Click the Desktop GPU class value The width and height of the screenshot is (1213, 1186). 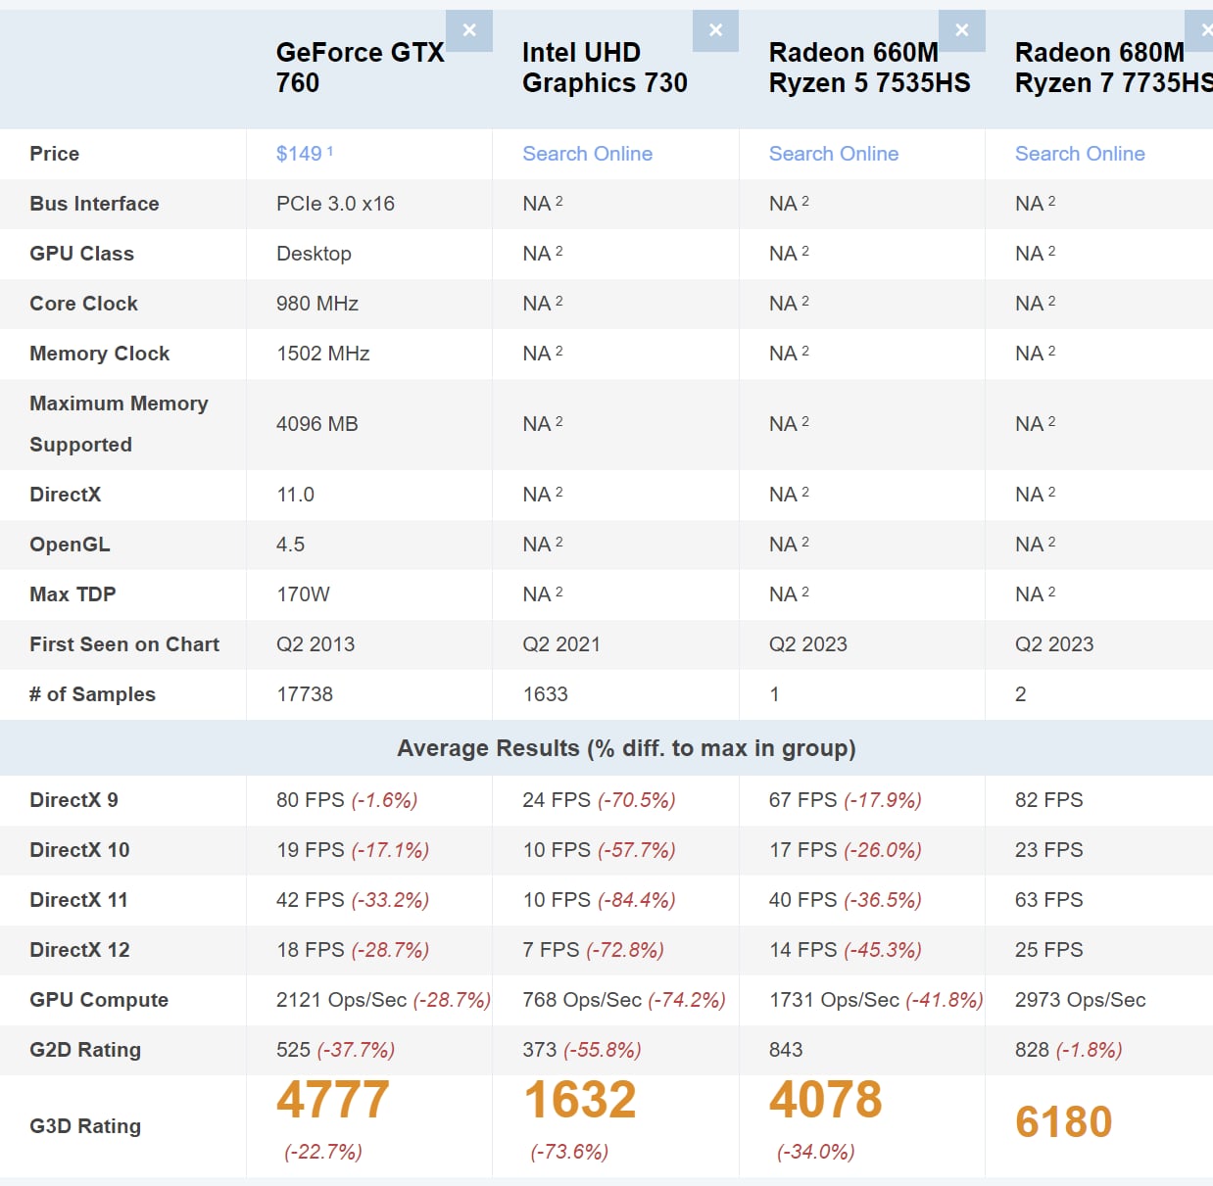pyautogui.click(x=314, y=254)
